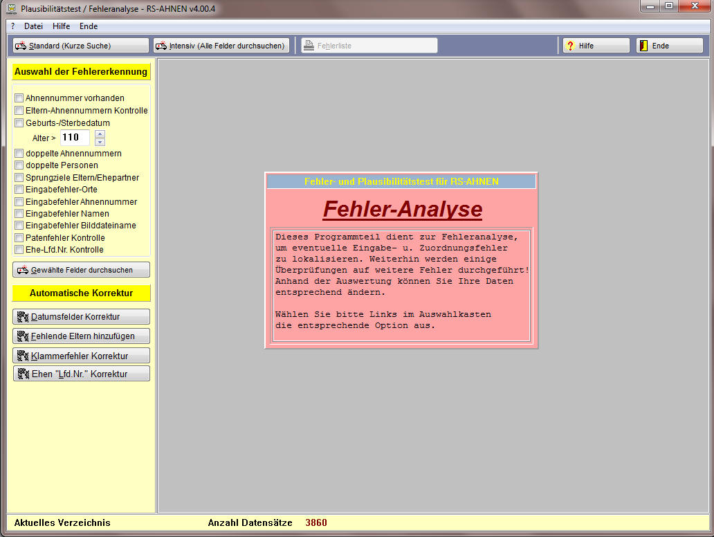Open the Hilfe menu

61,26
